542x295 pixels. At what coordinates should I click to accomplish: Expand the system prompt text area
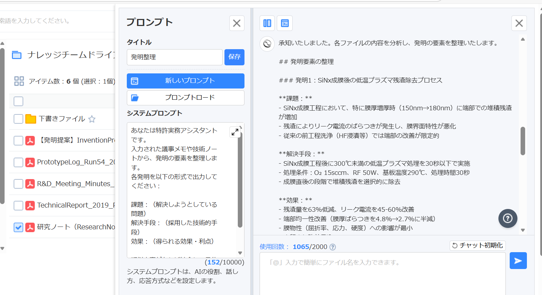click(235, 132)
